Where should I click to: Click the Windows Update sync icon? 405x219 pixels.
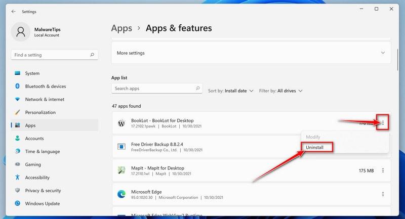(x=17, y=203)
